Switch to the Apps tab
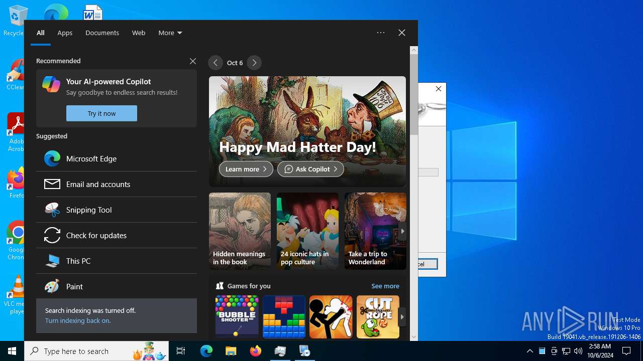643x361 pixels. click(65, 33)
